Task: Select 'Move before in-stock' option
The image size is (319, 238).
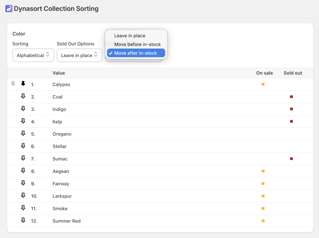Action: coord(137,45)
